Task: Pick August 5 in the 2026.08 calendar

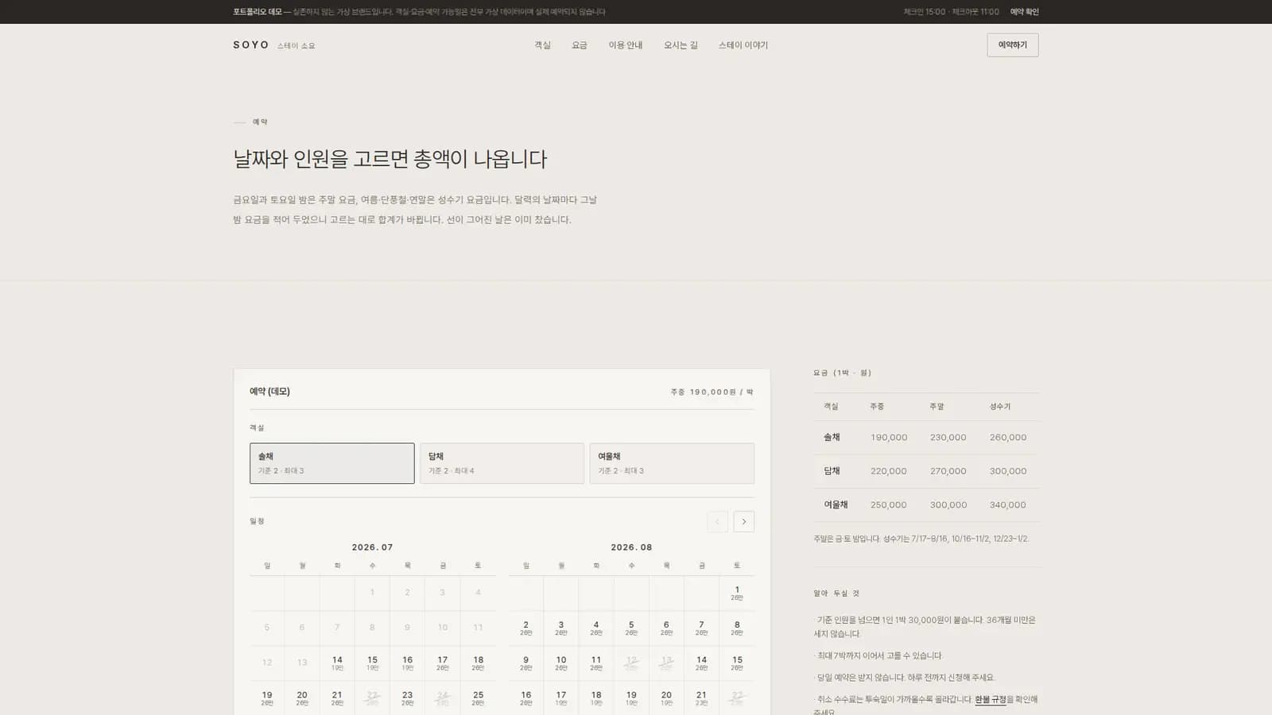Action: tap(631, 628)
